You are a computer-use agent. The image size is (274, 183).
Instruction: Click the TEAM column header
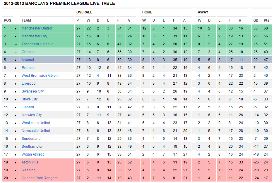(26, 20)
